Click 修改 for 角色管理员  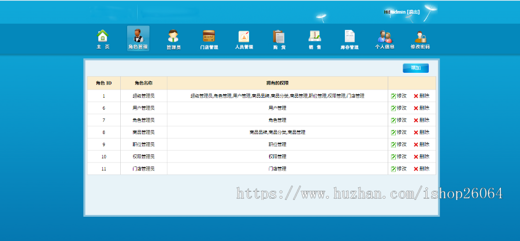click(399, 120)
